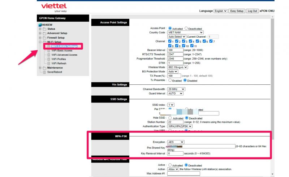Click the Advanced Setup folder icon
Image resolution: width=289 pixels, height=177 pixels.
(44, 33)
